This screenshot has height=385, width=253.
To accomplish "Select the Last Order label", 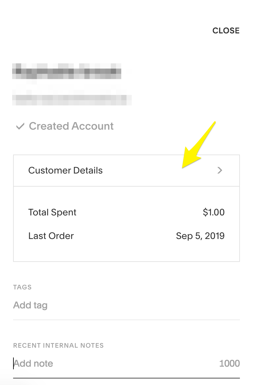I will point(51,236).
